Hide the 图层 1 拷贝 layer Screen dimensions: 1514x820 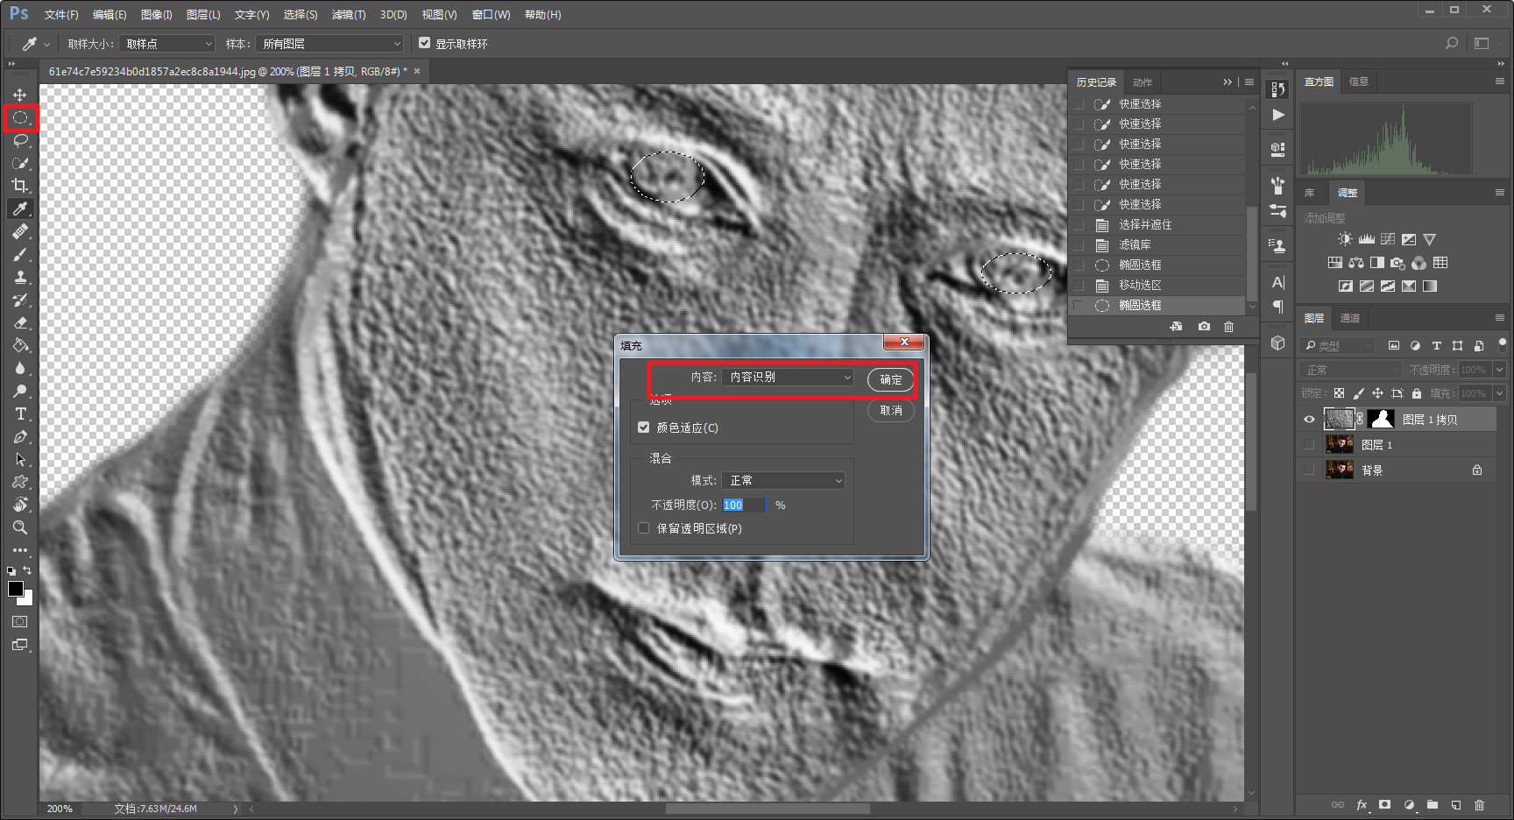1310,420
